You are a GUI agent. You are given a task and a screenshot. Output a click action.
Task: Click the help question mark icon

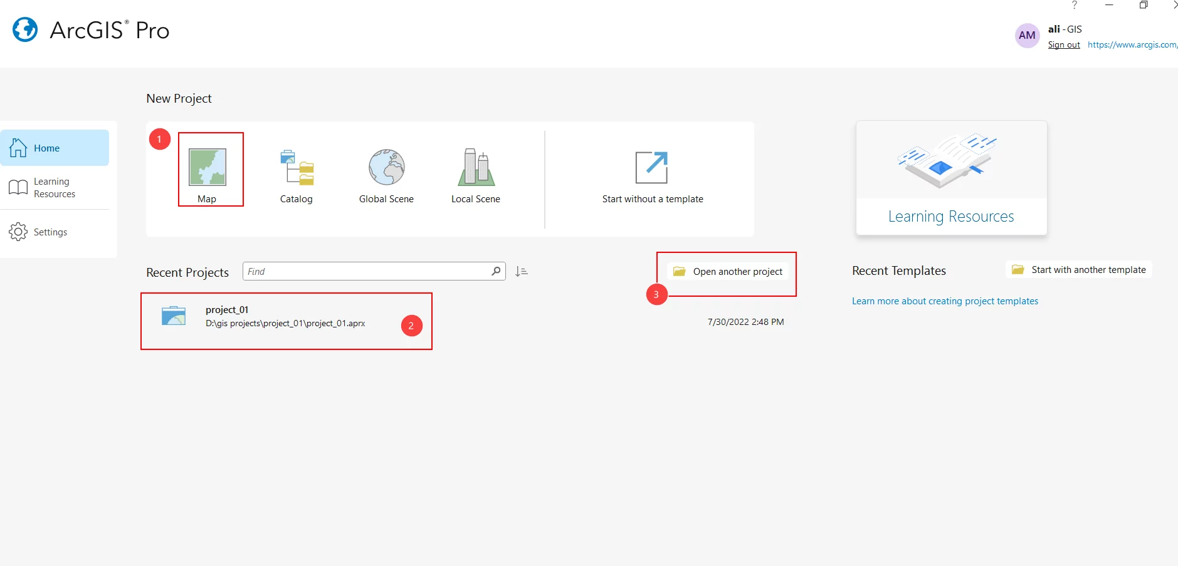click(x=1075, y=5)
